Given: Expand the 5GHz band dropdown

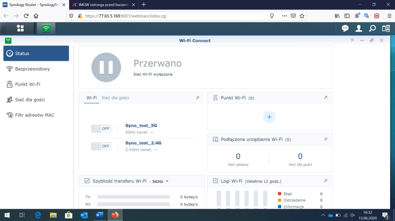Looking at the screenshot, I should tap(160, 181).
